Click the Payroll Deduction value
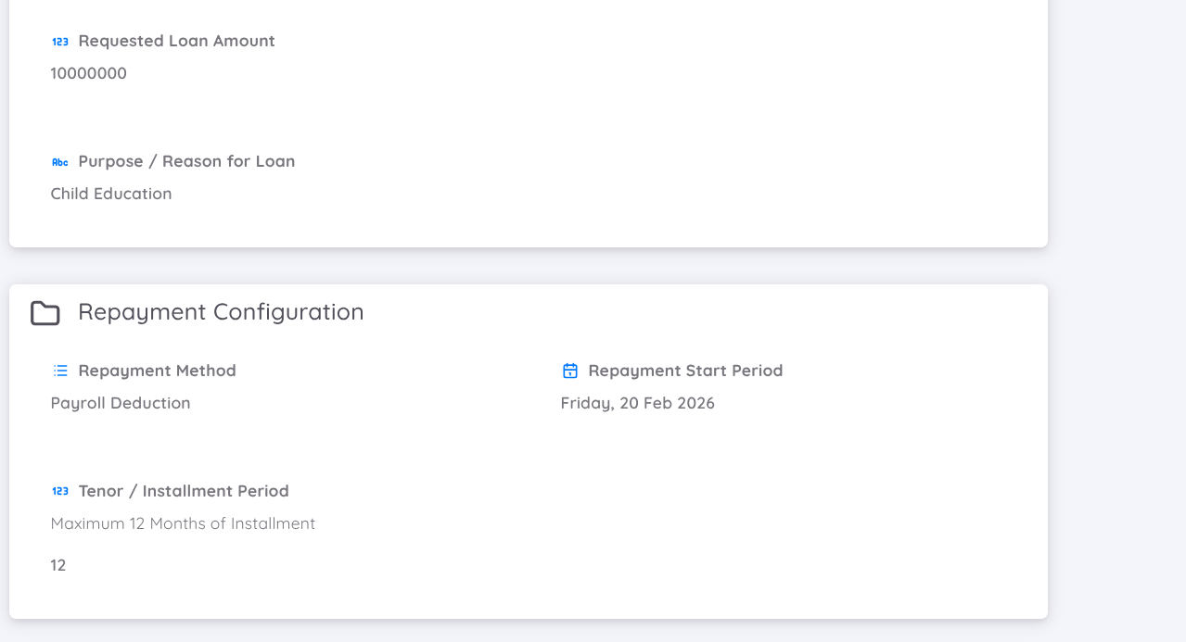Viewport: 1186px width, 642px height. point(121,403)
